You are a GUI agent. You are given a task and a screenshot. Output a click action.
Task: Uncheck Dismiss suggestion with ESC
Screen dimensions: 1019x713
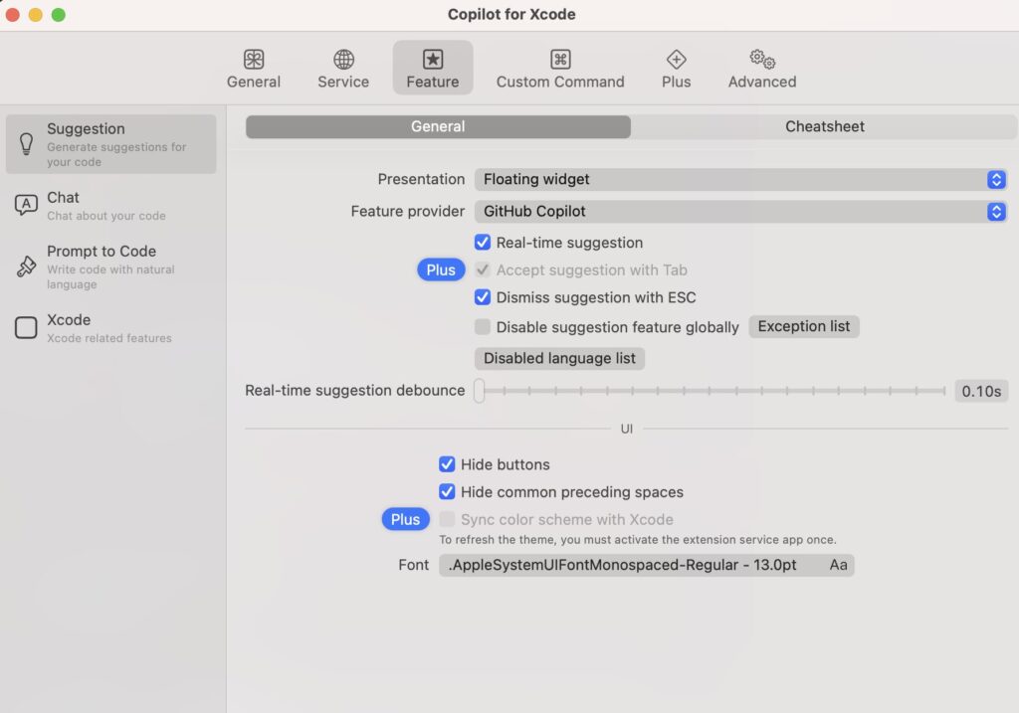point(481,297)
